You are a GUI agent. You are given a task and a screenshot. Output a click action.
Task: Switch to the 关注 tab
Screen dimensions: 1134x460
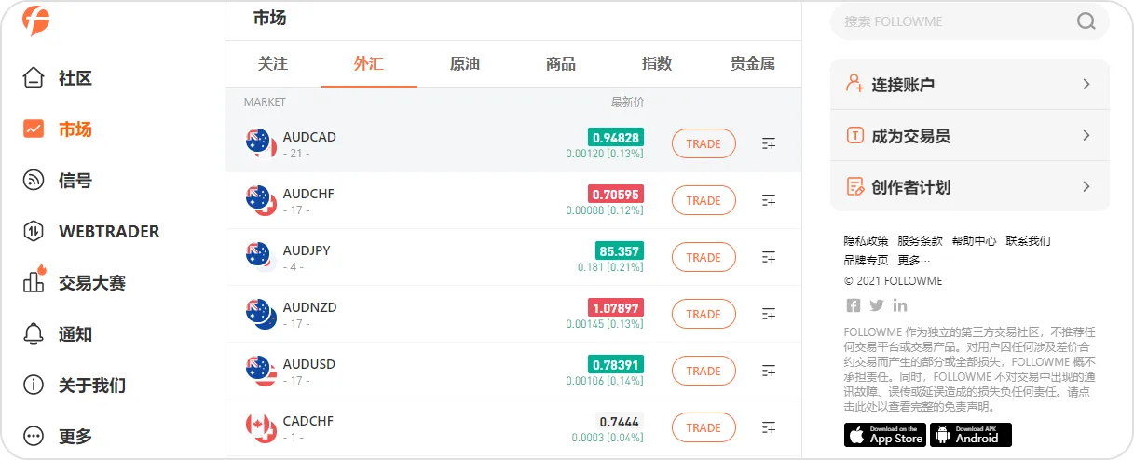click(273, 64)
